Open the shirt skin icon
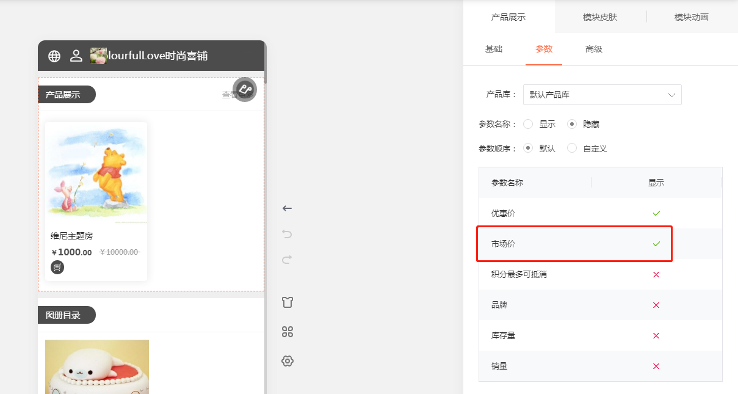Screen dimensions: 738x394 coord(288,302)
